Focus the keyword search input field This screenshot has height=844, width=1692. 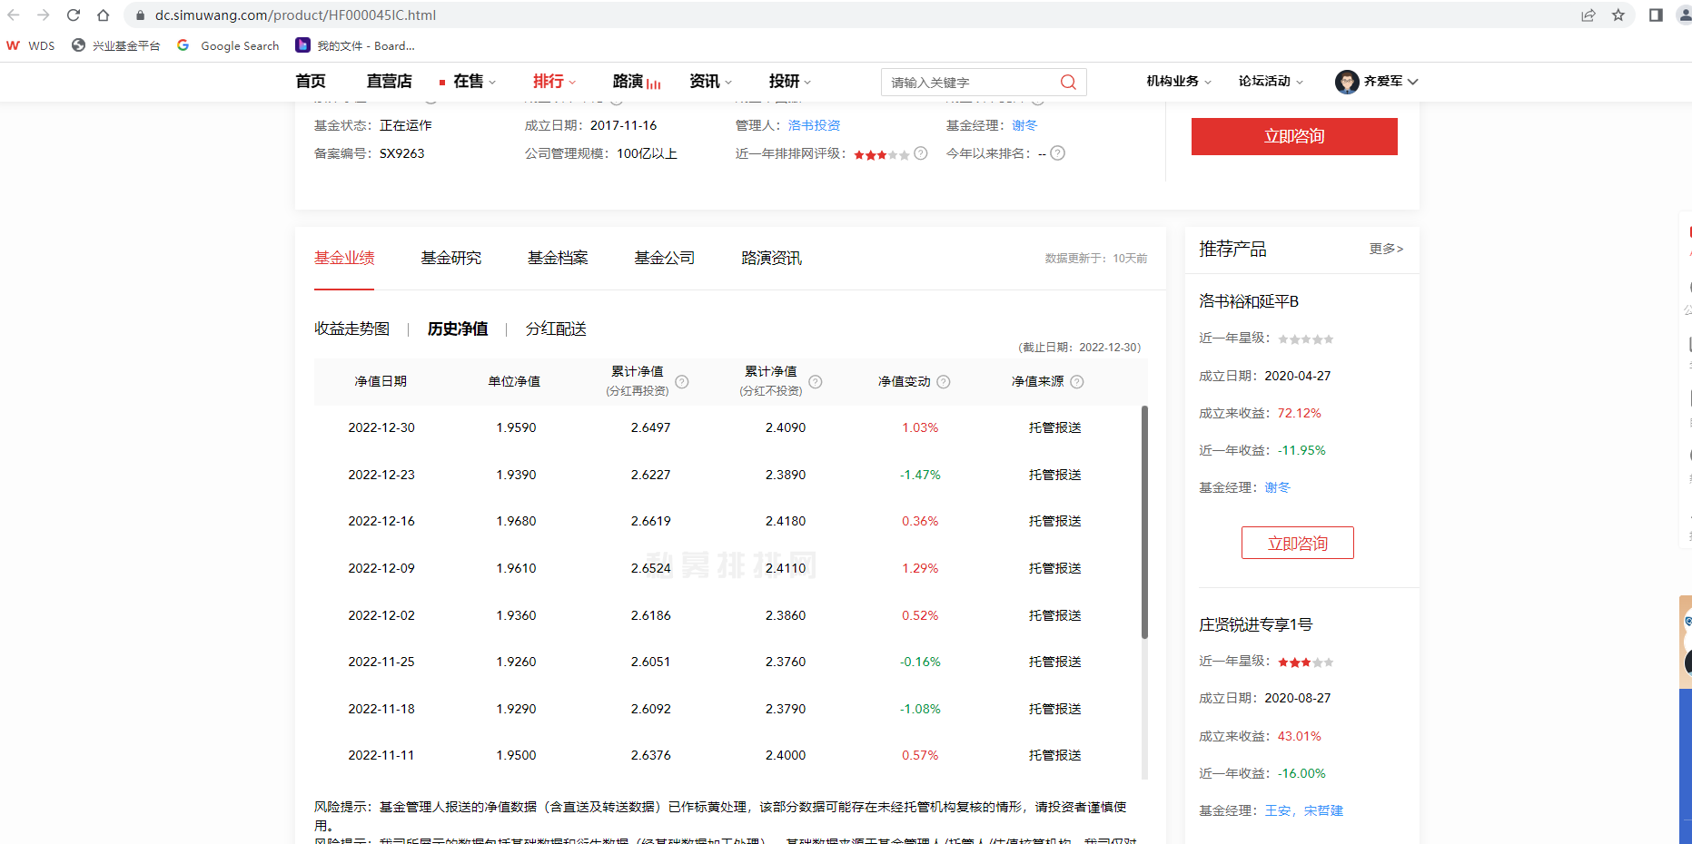click(967, 83)
